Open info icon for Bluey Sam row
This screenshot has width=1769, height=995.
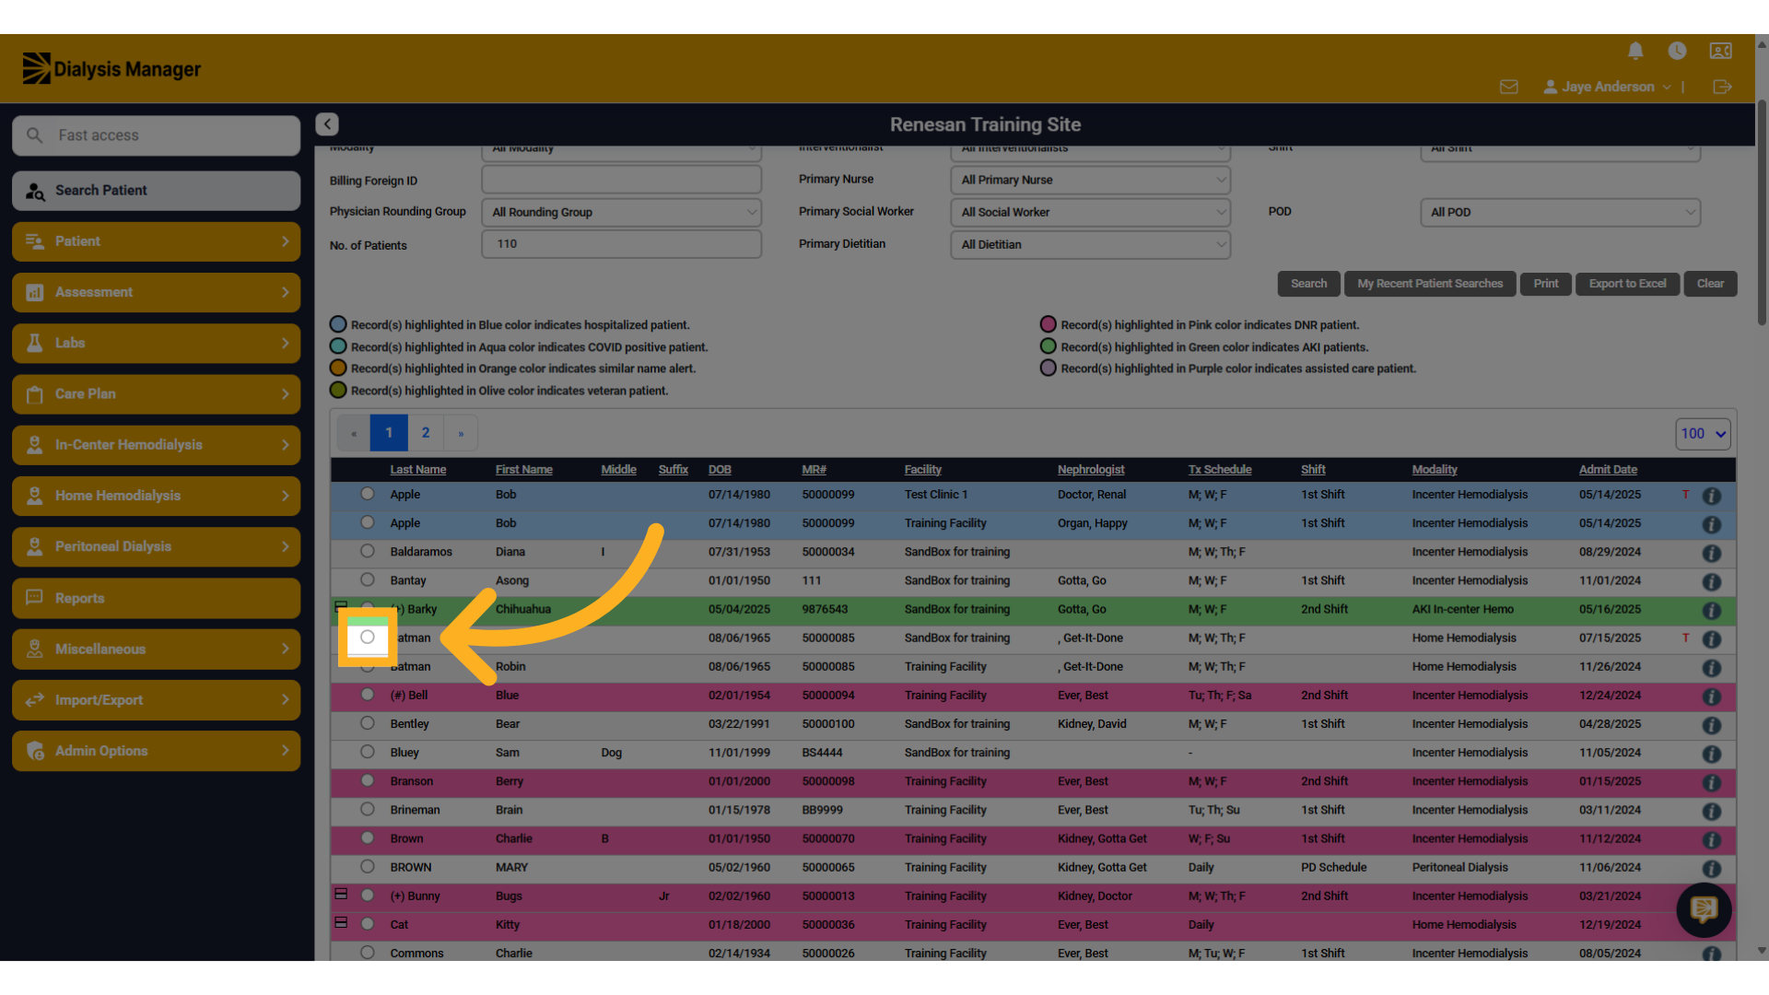pyautogui.click(x=1712, y=754)
